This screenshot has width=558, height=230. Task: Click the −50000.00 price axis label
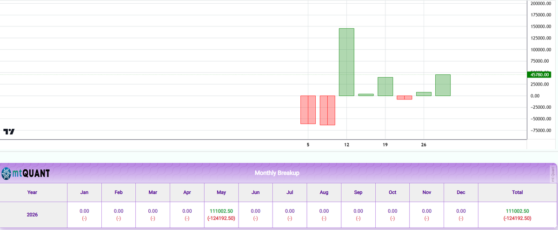[x=540, y=119]
